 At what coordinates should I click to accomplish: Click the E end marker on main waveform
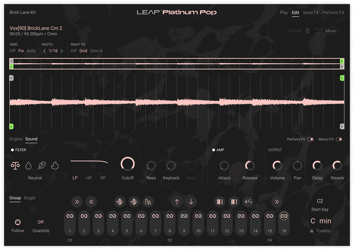(x=342, y=126)
